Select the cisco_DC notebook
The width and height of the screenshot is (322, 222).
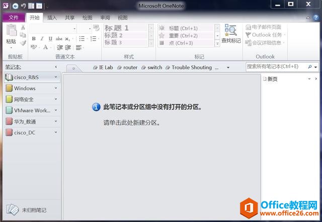28,132
